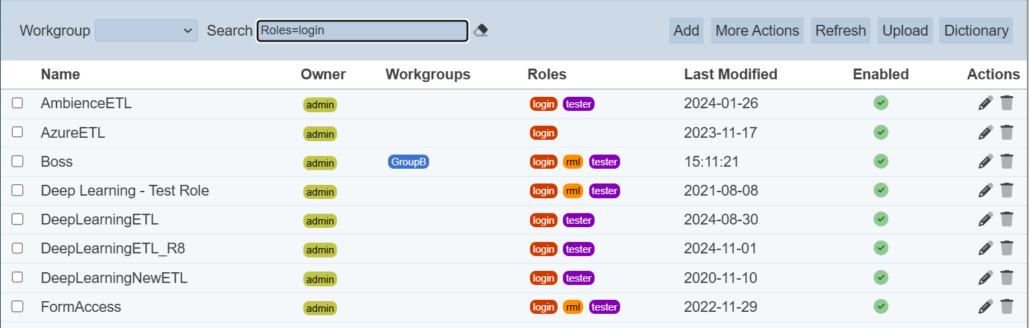The width and height of the screenshot is (1029, 328).
Task: Check the box for FormAccess
Action: (17, 306)
